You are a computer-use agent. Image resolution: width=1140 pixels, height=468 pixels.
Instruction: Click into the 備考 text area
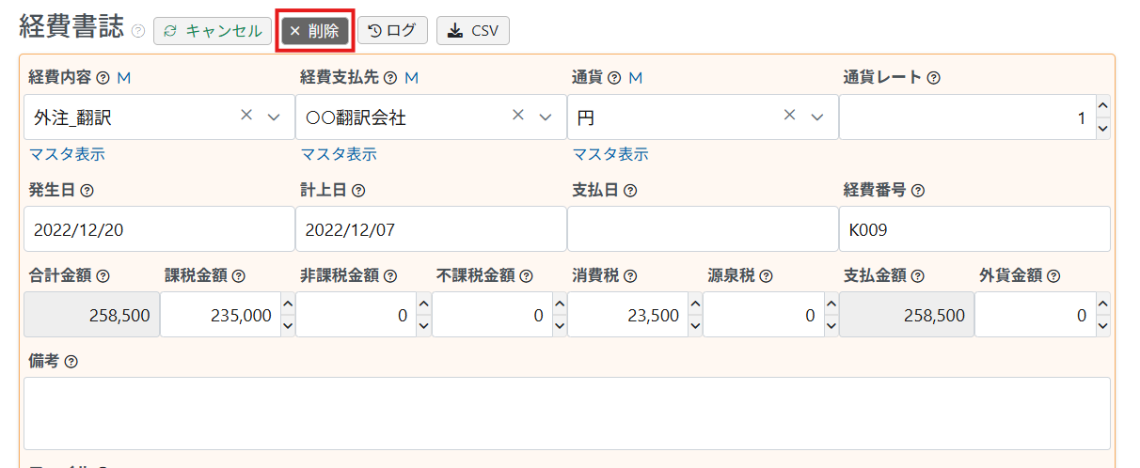click(x=567, y=413)
